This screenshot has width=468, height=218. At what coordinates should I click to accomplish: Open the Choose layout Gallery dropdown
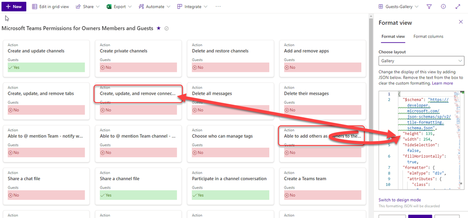tap(422, 61)
